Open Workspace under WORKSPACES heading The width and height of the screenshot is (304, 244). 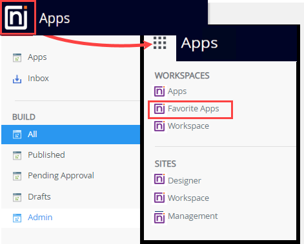pyautogui.click(x=188, y=126)
